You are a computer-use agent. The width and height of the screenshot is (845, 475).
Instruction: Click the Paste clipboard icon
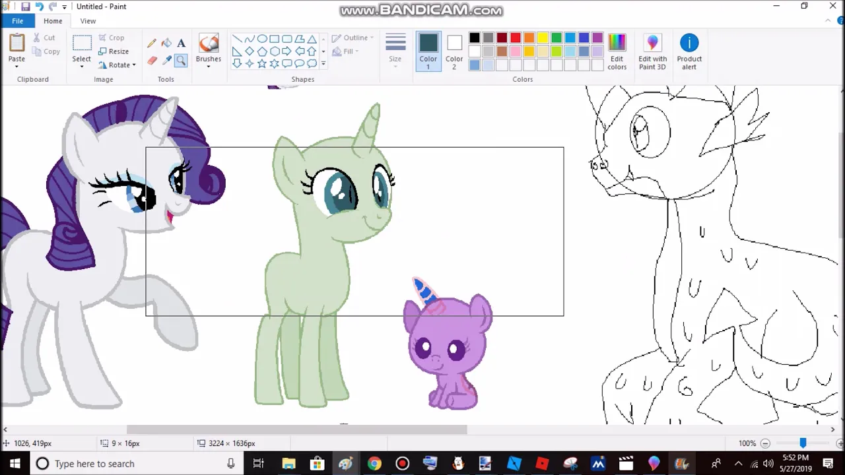[x=17, y=43]
